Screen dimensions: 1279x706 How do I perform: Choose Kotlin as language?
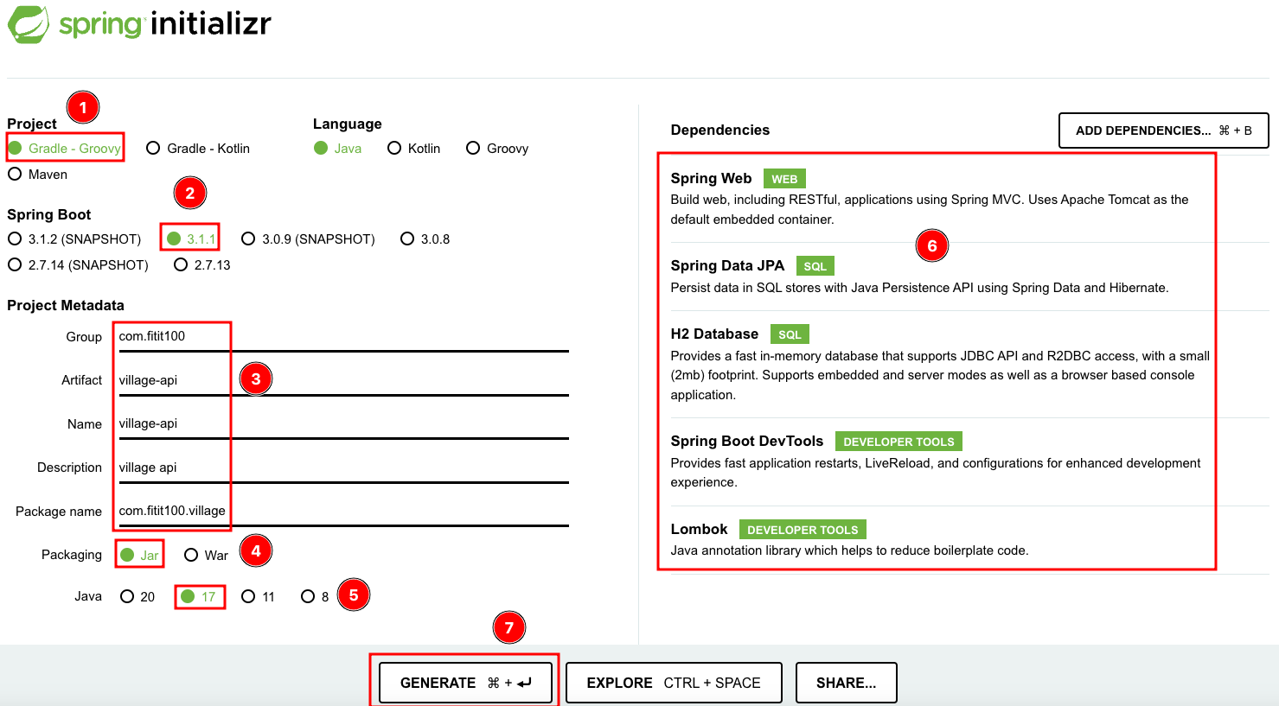(x=414, y=149)
